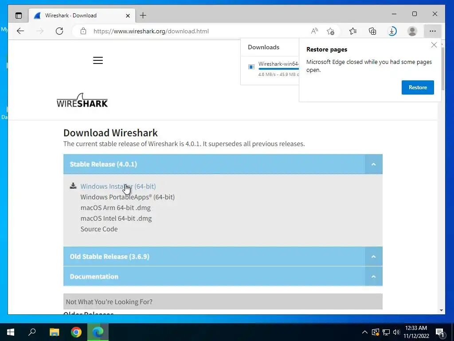Close the Restore pages popup
The height and width of the screenshot is (341, 454).
434,45
